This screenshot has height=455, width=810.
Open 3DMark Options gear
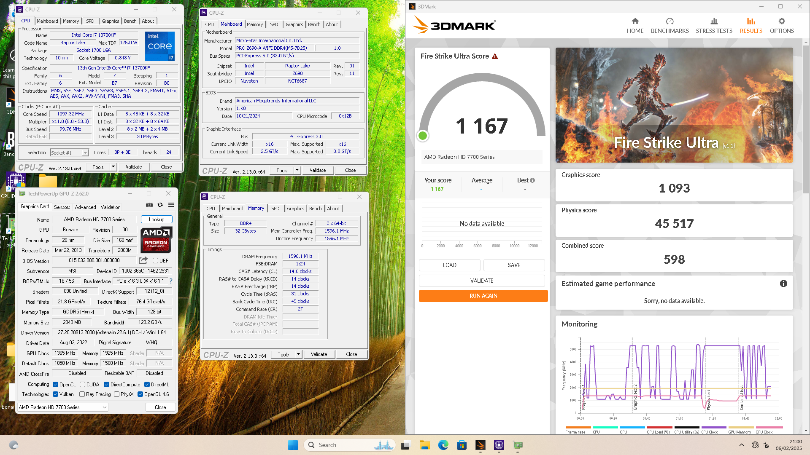click(x=782, y=25)
